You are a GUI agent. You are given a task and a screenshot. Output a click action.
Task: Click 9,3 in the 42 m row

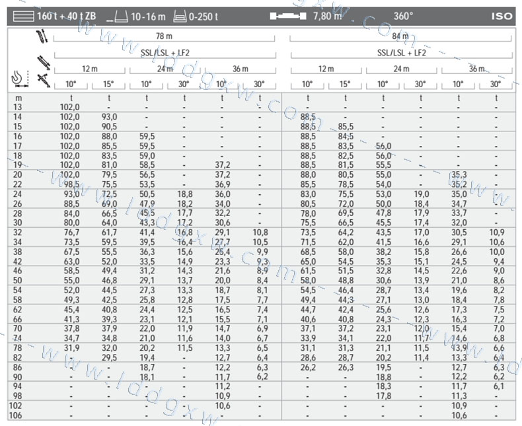click(262, 262)
